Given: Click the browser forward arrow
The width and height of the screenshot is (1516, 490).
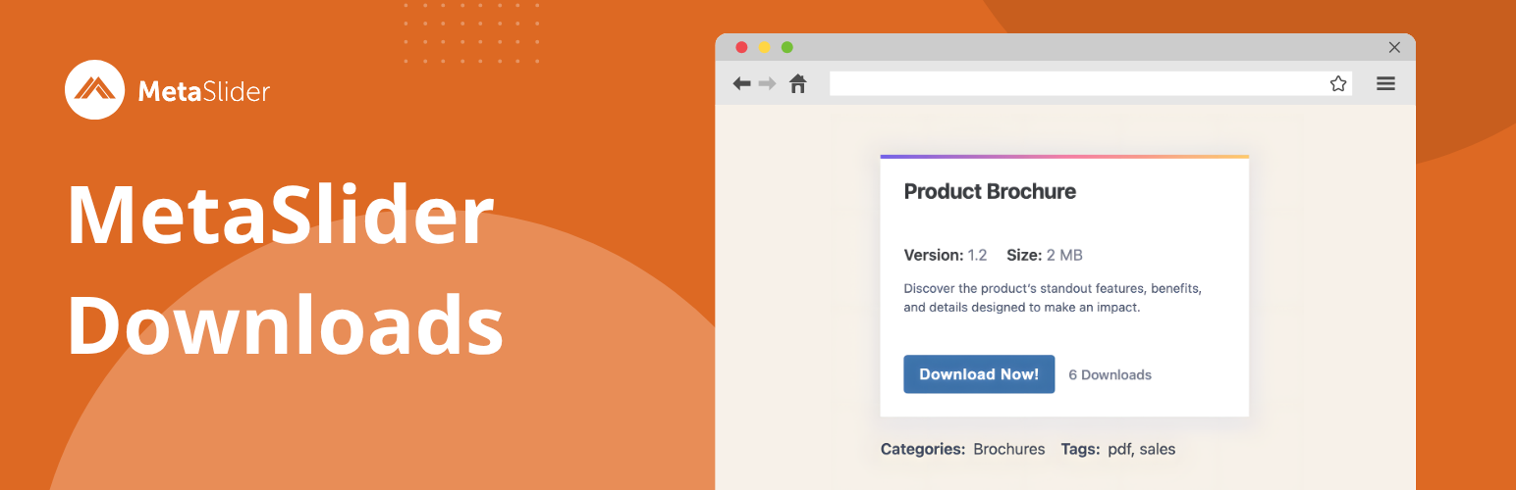Looking at the screenshot, I should 767,84.
